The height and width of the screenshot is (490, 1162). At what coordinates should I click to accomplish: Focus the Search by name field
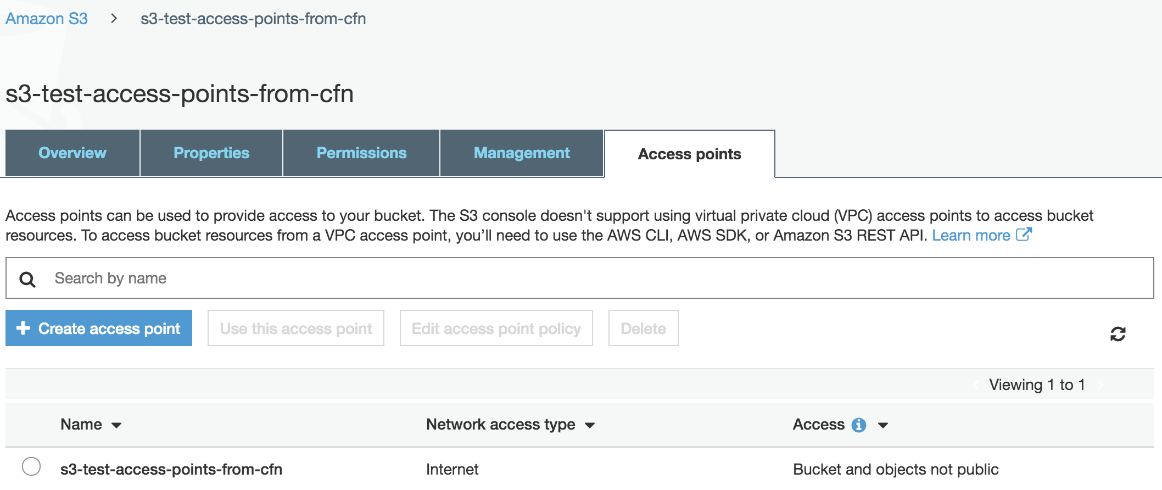point(580,278)
